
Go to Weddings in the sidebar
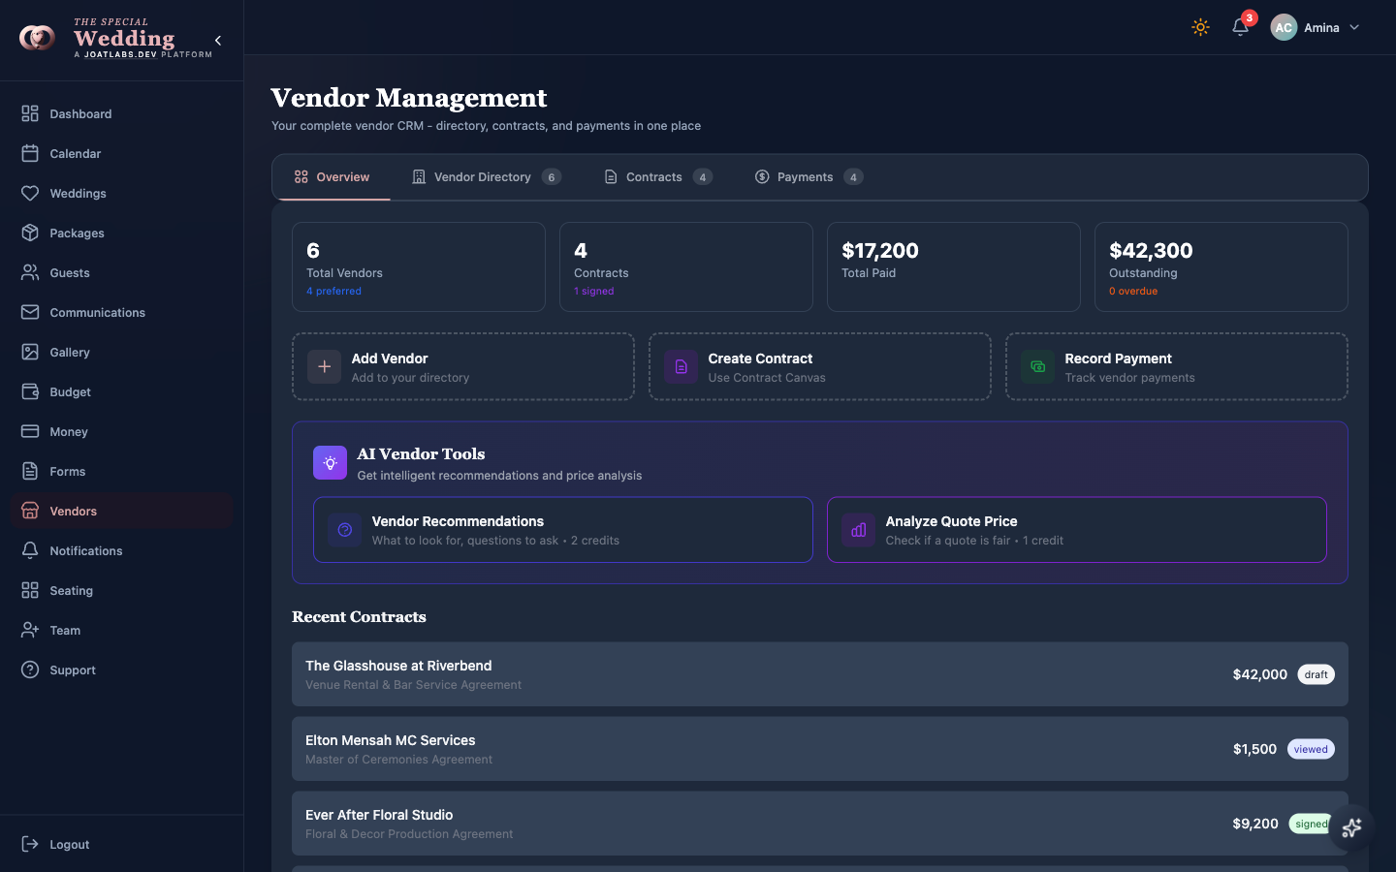121,193
